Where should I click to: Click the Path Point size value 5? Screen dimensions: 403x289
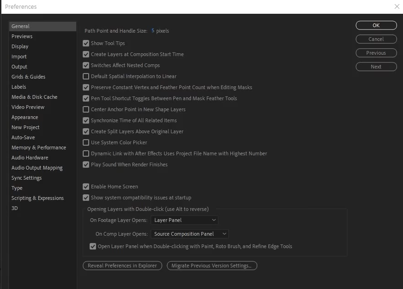153,31
